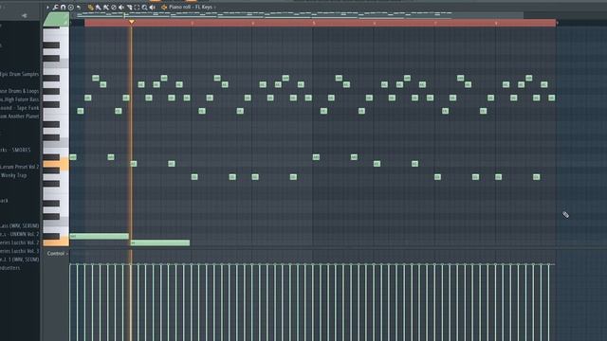This screenshot has height=341, width=607.
Task: Click the upper orange highlighted piano key
Action: pos(56,165)
